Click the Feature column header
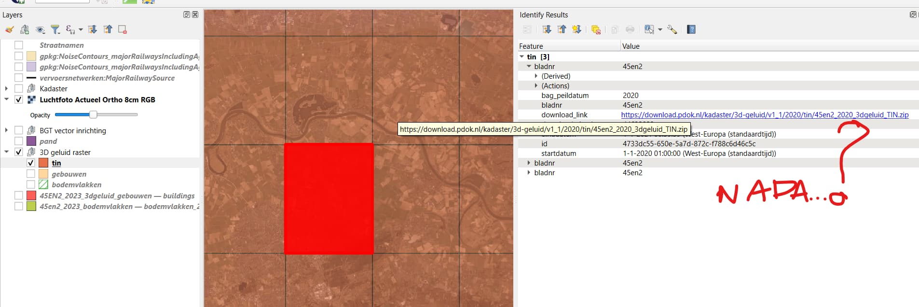Viewport: 919px width, 307px height. 569,46
